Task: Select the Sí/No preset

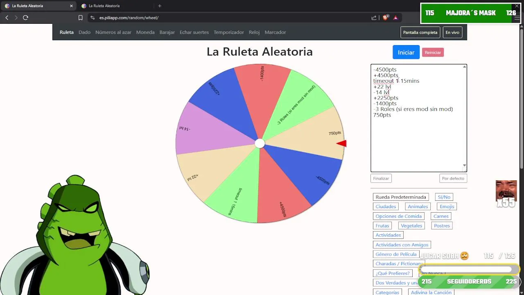Action: 444,197
